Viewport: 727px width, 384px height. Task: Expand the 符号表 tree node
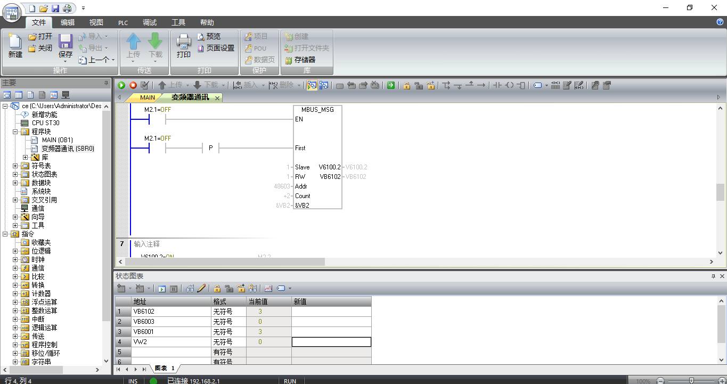[15, 166]
